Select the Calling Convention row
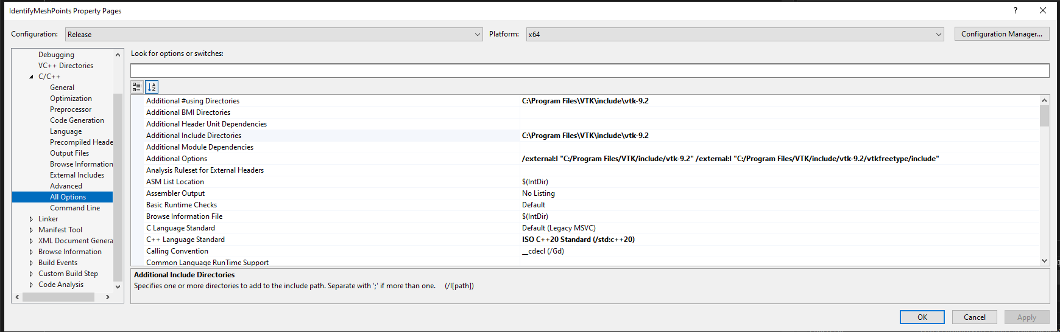Image resolution: width=1060 pixels, height=332 pixels. click(585, 251)
